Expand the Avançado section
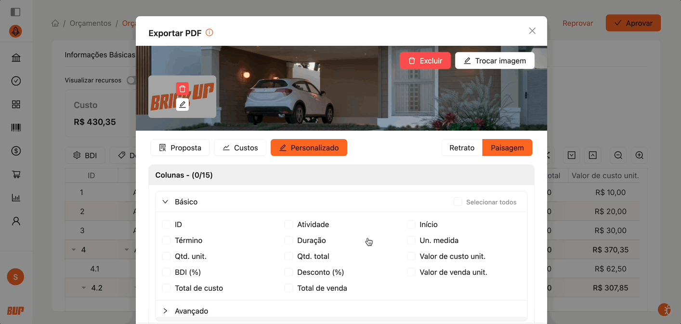This screenshot has width=681, height=324. [165, 311]
